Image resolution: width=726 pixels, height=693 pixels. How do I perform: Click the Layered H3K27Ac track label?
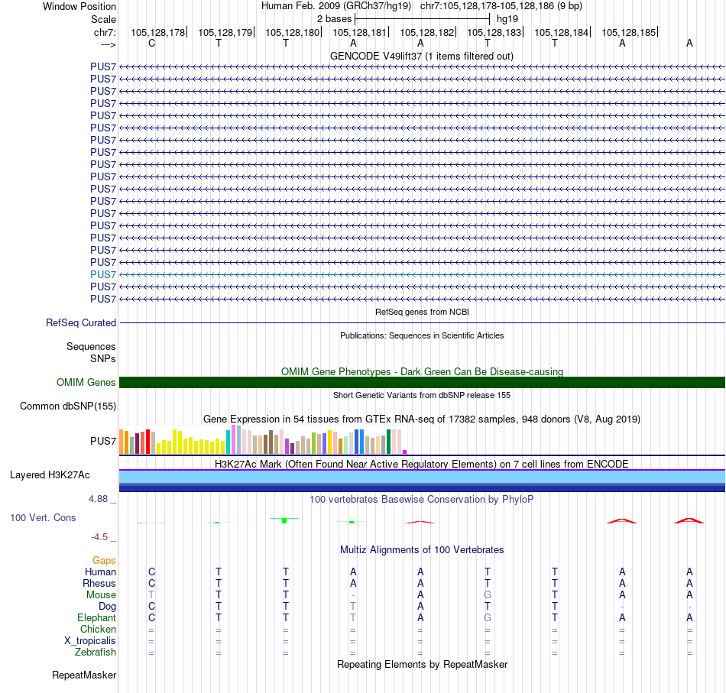(50, 475)
